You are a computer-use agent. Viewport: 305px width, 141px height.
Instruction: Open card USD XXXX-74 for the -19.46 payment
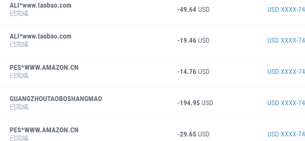click(x=286, y=41)
